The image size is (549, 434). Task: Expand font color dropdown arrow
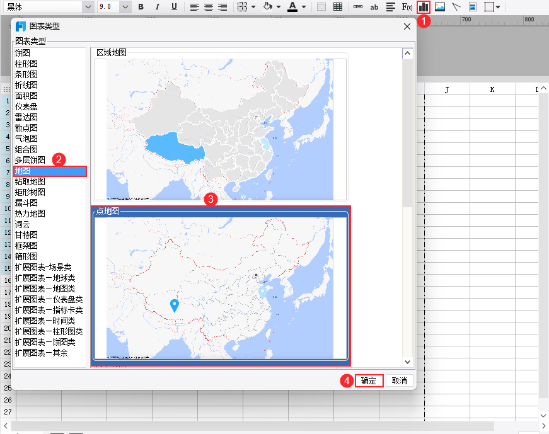304,7
